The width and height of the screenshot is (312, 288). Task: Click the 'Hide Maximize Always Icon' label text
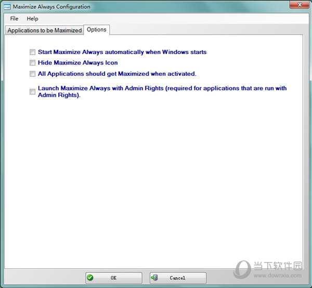point(77,63)
